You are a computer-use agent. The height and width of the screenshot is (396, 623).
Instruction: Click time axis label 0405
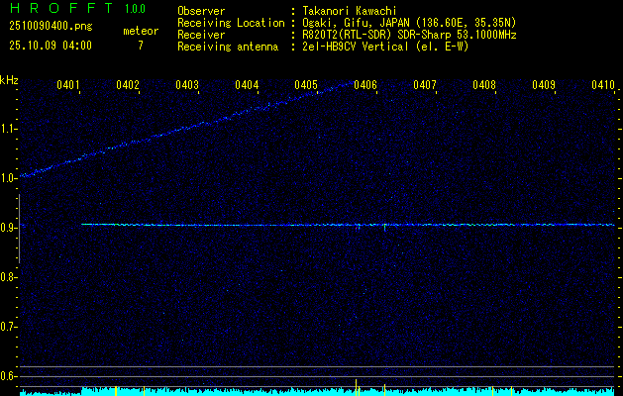click(306, 84)
